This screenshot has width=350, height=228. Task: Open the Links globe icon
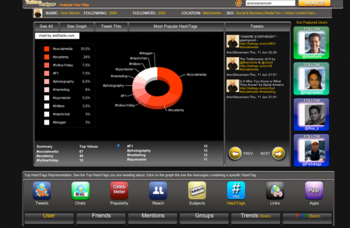275,190
